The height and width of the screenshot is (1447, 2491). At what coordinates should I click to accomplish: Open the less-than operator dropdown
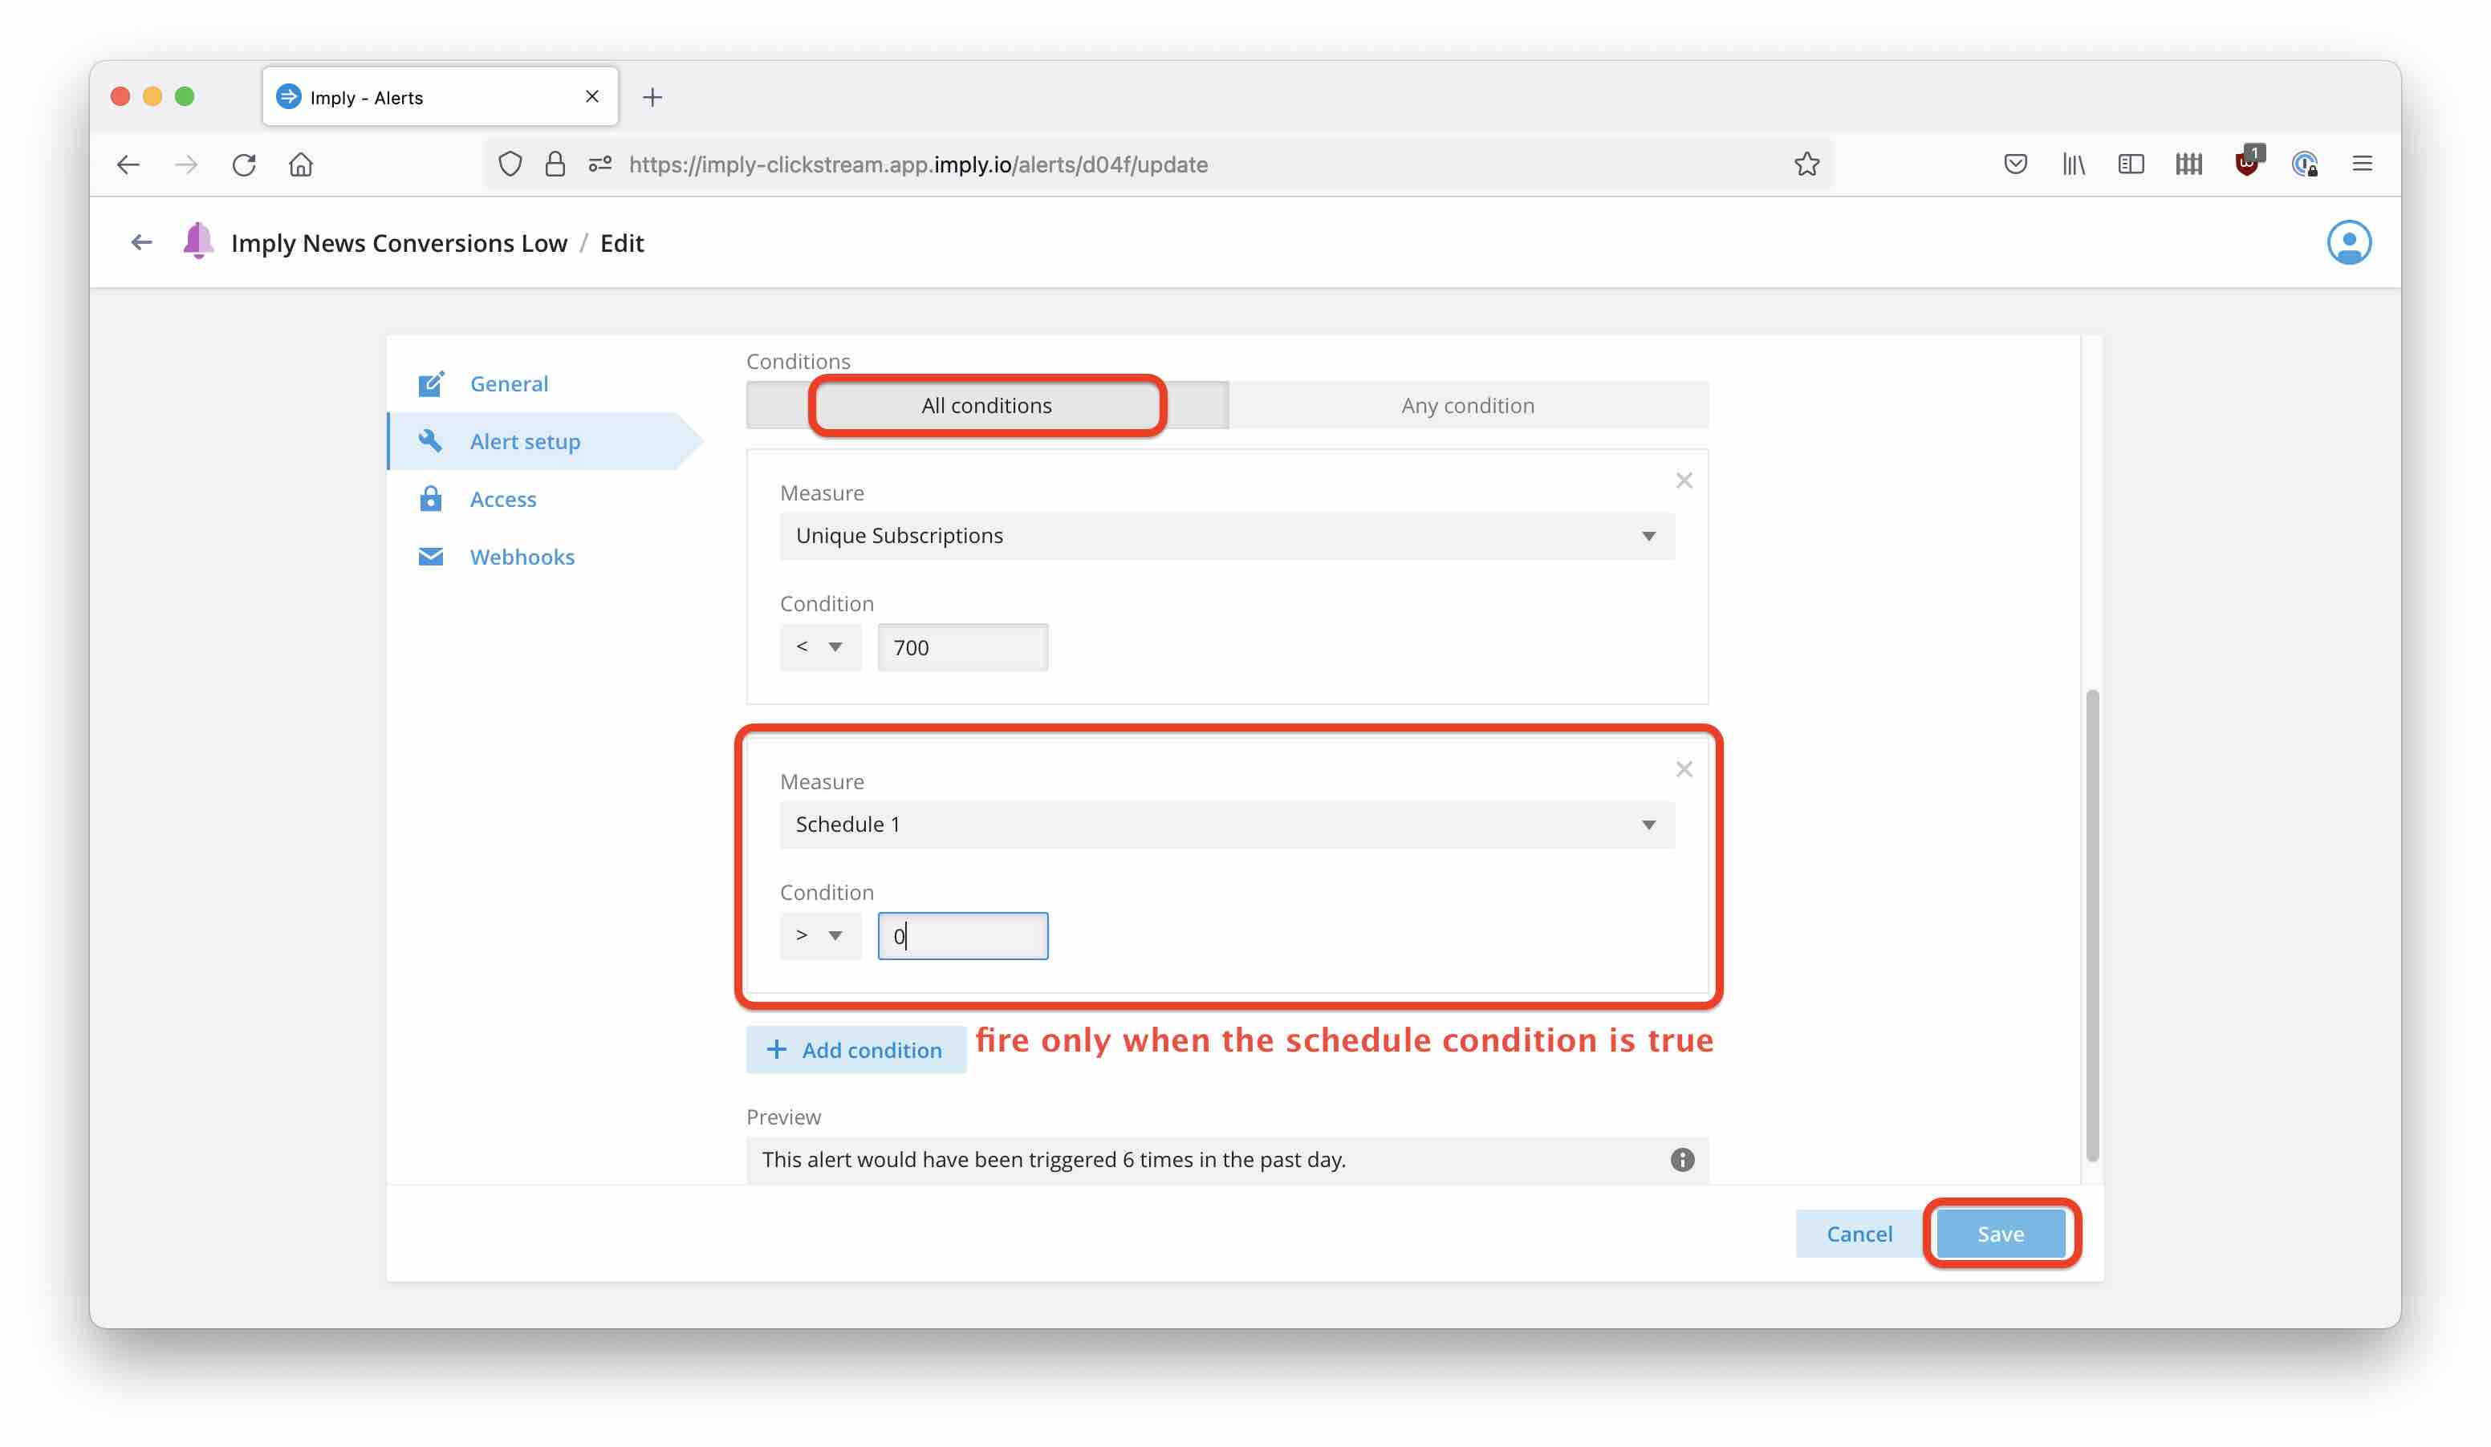tap(819, 647)
